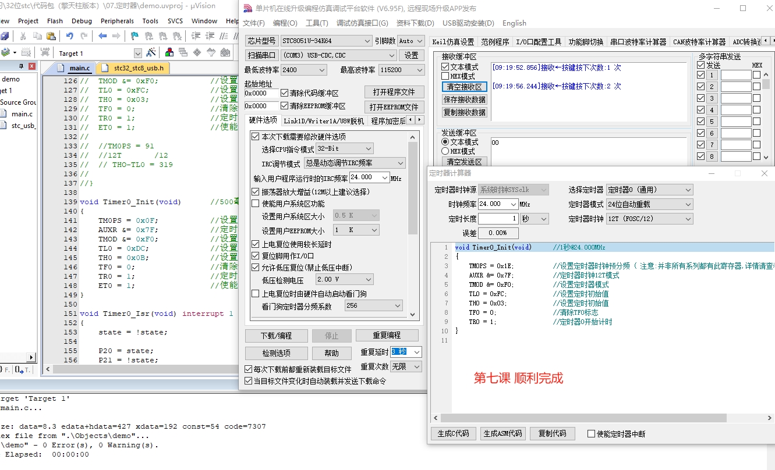Insert a bookmark with the flag icon

[134, 36]
